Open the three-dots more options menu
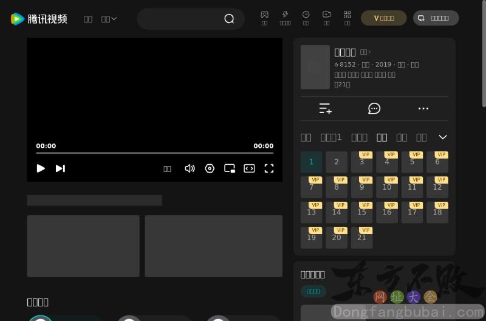 (x=423, y=109)
